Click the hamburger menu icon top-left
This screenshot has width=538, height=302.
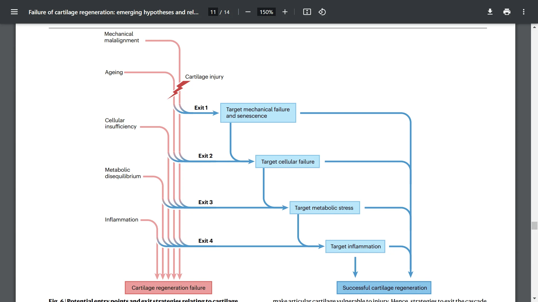point(14,12)
